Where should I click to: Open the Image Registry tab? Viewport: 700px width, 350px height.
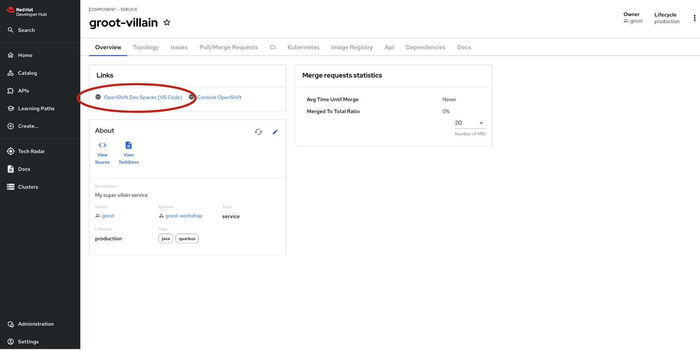[352, 47]
